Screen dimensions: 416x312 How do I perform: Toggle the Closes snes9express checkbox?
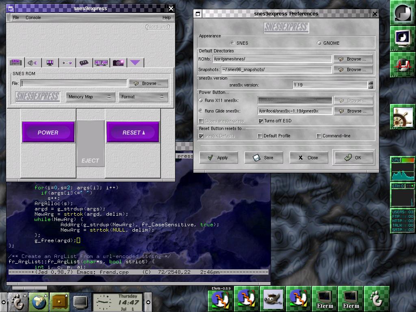(201, 121)
